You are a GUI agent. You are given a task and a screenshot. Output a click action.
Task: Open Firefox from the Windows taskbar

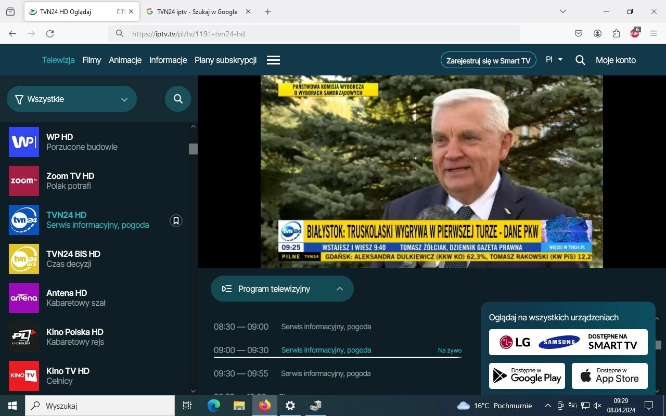[265, 406]
